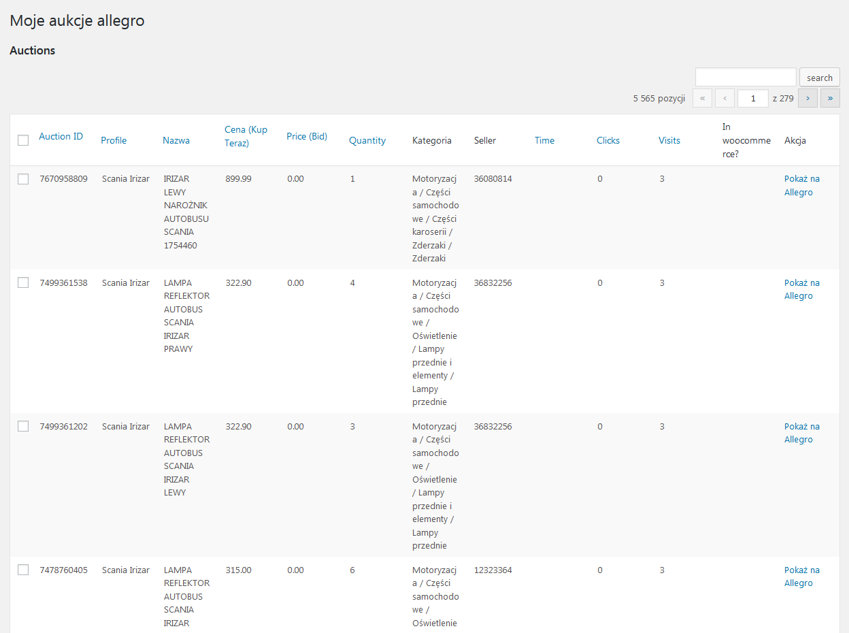Sort the table by Quantity
This screenshot has width=849, height=633.
[367, 140]
